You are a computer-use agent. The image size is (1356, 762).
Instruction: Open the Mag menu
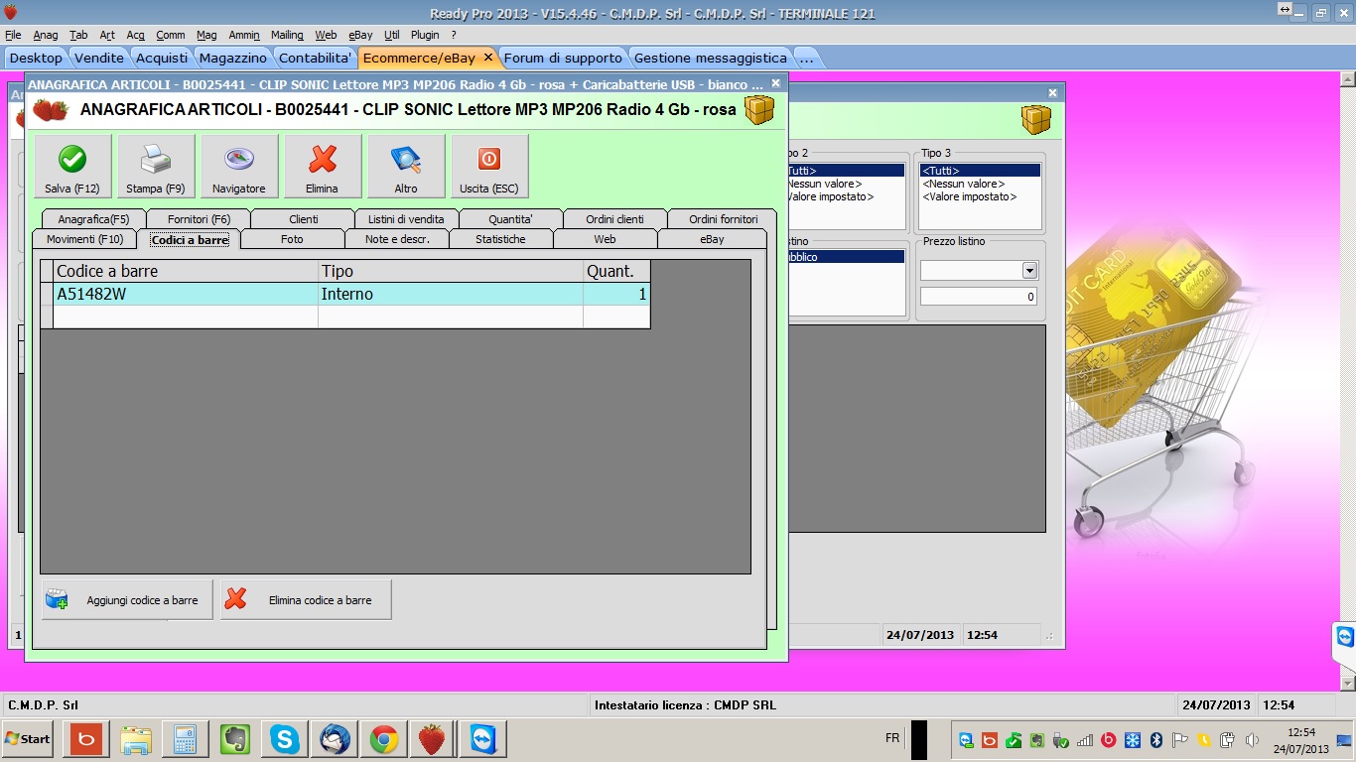coord(206,35)
